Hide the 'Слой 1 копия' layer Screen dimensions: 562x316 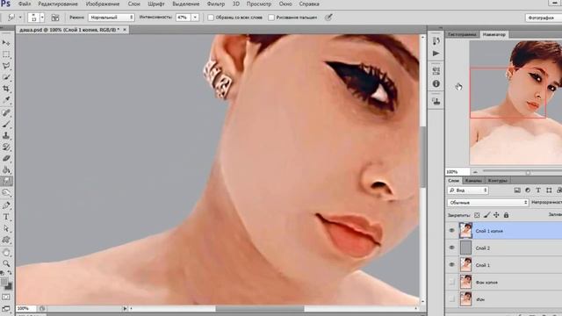(451, 230)
